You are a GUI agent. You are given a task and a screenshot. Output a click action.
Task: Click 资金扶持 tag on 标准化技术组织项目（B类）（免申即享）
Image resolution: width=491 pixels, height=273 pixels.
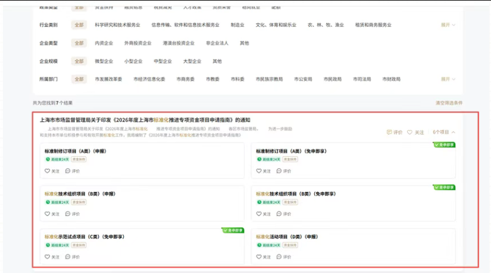(290, 202)
